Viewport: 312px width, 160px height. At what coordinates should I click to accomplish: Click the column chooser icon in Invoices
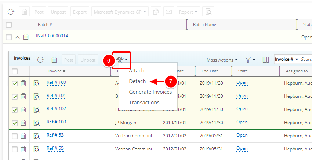click(266, 60)
